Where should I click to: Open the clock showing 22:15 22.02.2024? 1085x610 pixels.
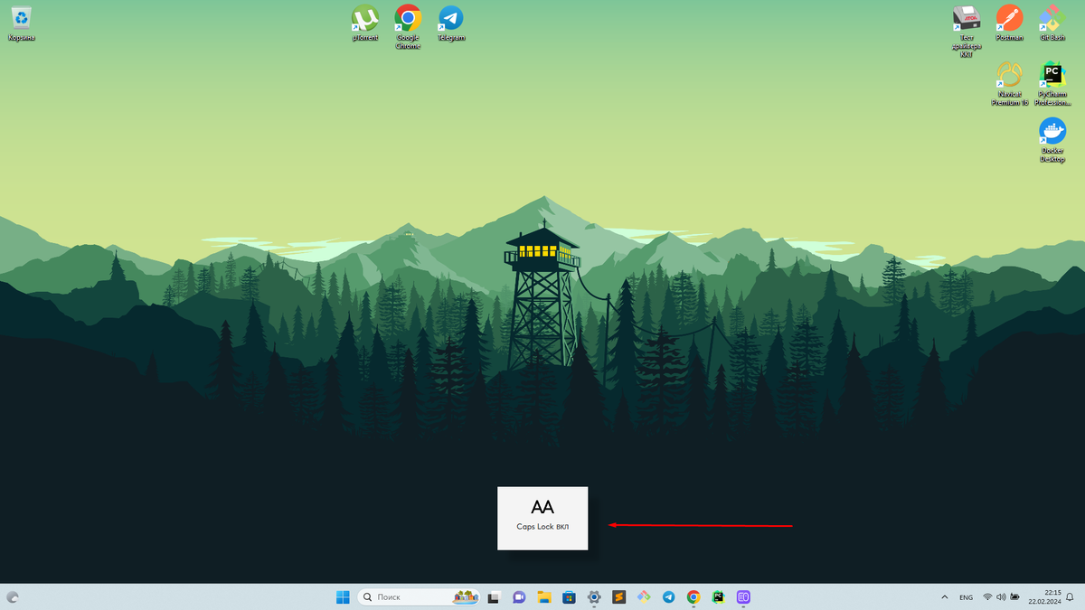tap(1043, 597)
